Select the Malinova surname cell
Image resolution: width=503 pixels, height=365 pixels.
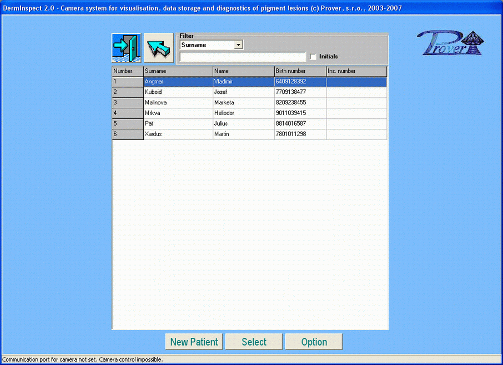(x=178, y=103)
